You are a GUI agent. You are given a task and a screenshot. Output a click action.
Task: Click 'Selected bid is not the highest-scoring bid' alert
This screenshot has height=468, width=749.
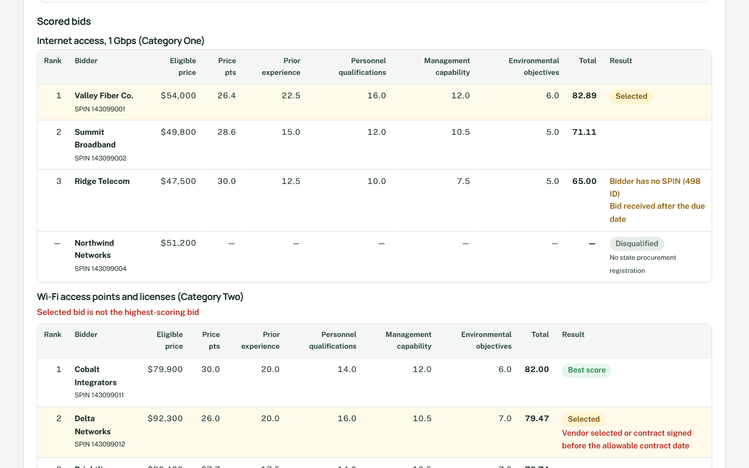118,312
